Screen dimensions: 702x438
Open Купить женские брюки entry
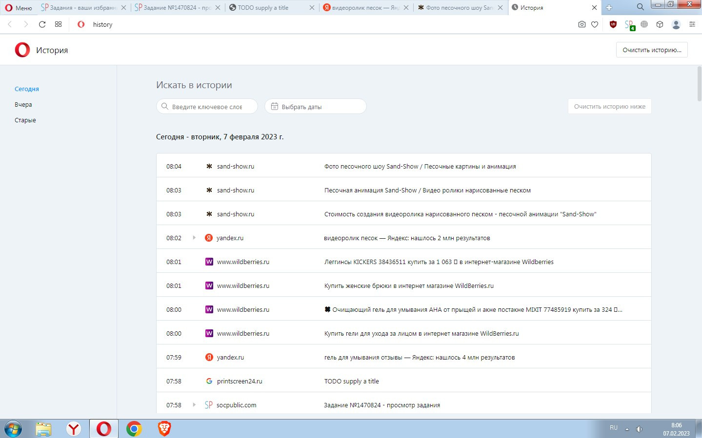click(x=409, y=286)
